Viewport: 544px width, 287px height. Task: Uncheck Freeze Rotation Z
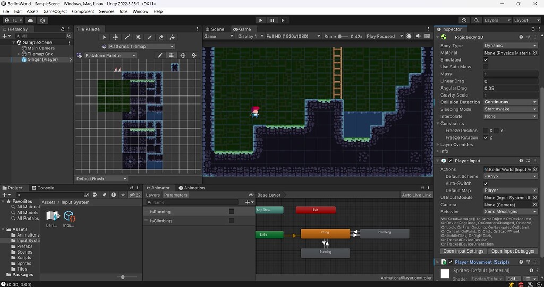pyautogui.click(x=486, y=137)
